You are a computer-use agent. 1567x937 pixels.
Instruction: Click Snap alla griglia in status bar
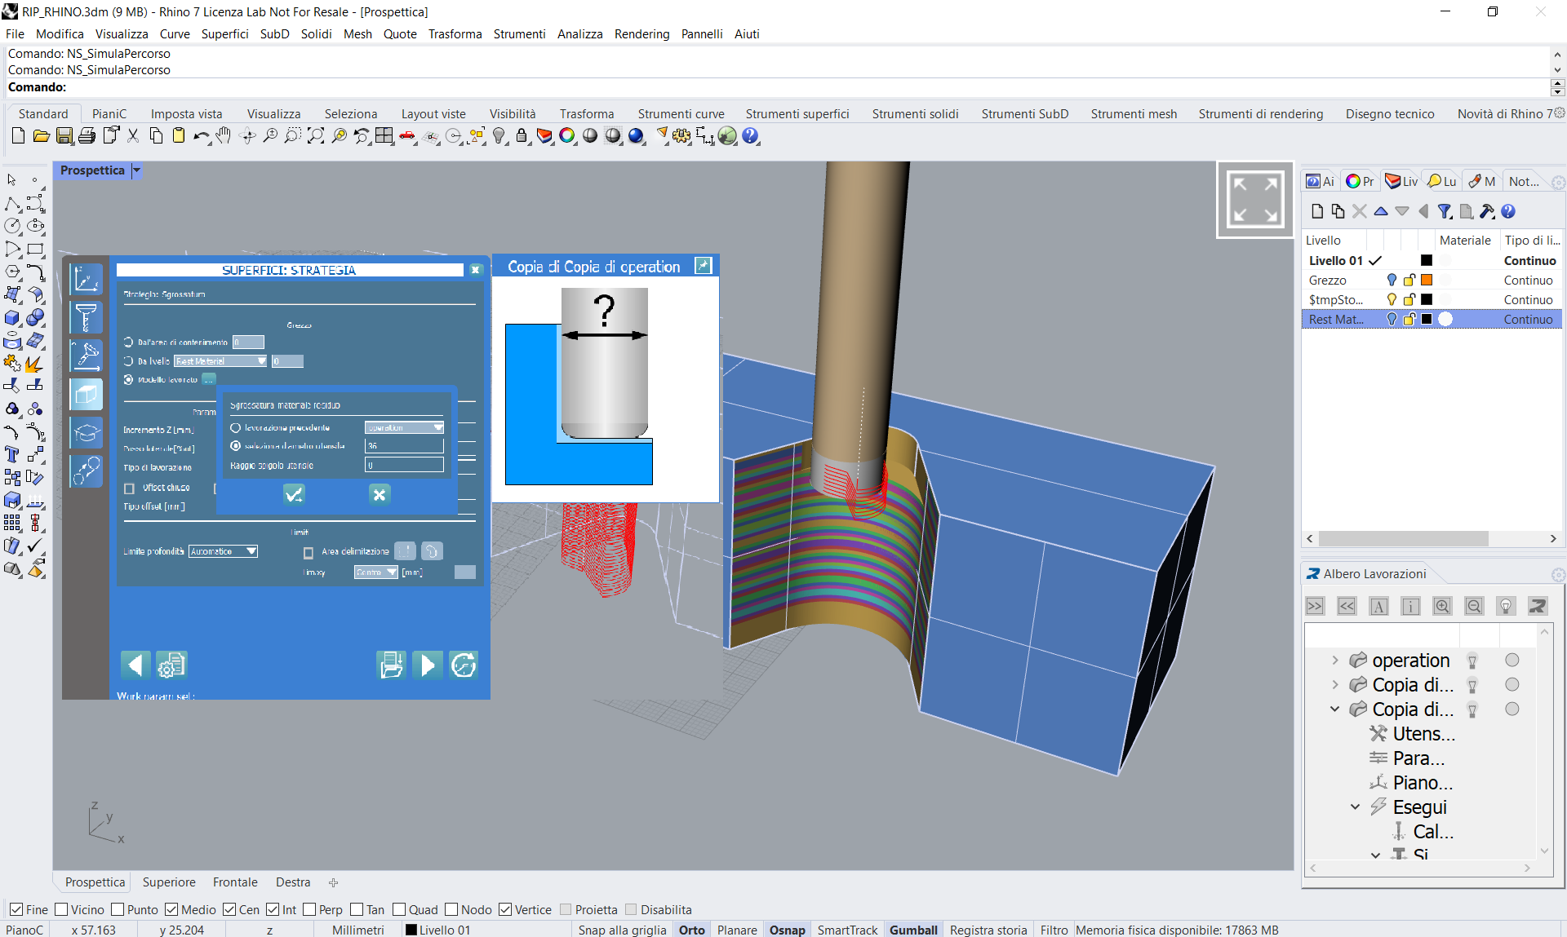(622, 930)
